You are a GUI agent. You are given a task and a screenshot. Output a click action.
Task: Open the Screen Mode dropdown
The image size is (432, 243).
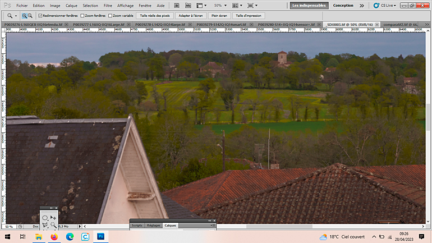point(252,6)
